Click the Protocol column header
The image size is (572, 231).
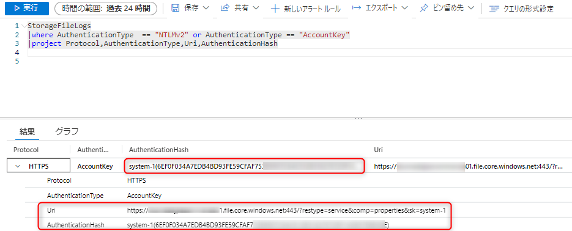coord(26,150)
